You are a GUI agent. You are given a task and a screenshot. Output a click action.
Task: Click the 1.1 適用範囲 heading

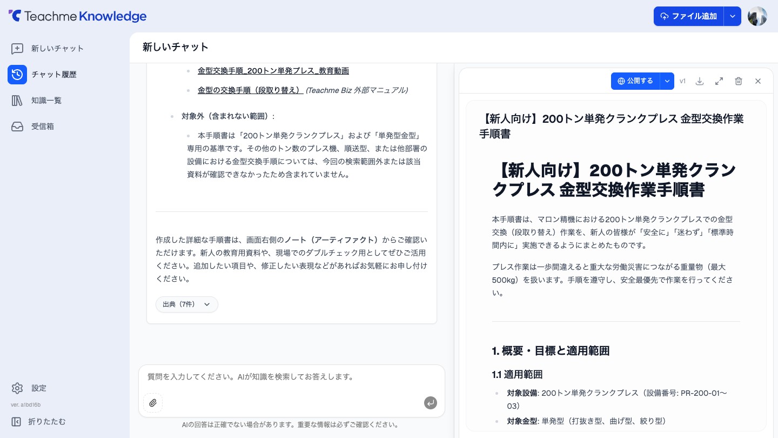(518, 374)
